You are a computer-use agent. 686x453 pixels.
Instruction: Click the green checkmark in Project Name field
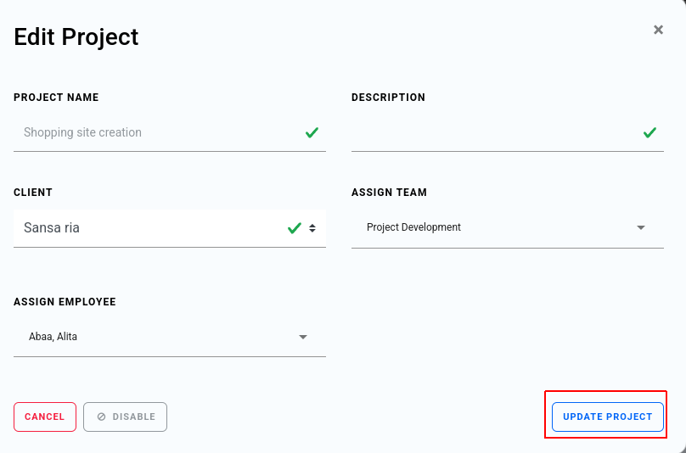[312, 132]
